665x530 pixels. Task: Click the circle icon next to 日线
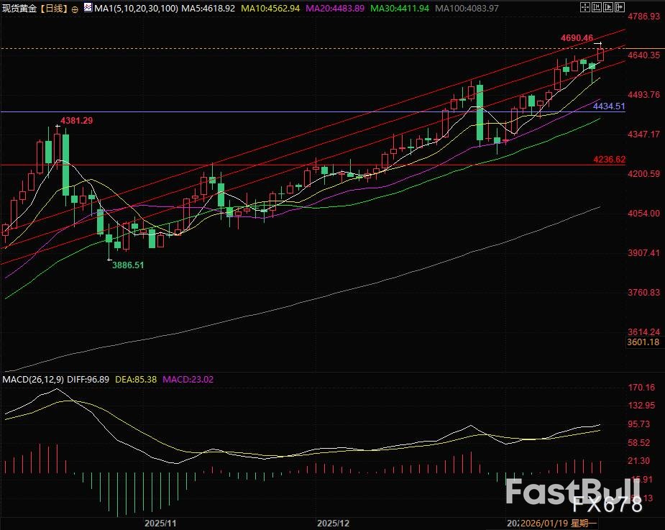(75, 9)
